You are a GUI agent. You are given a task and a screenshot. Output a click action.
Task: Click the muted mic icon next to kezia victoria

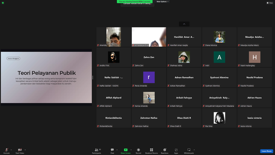click(x=239, y=126)
